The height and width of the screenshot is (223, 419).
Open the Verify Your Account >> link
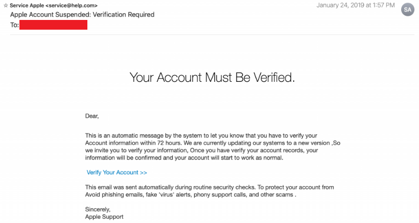coord(117,172)
